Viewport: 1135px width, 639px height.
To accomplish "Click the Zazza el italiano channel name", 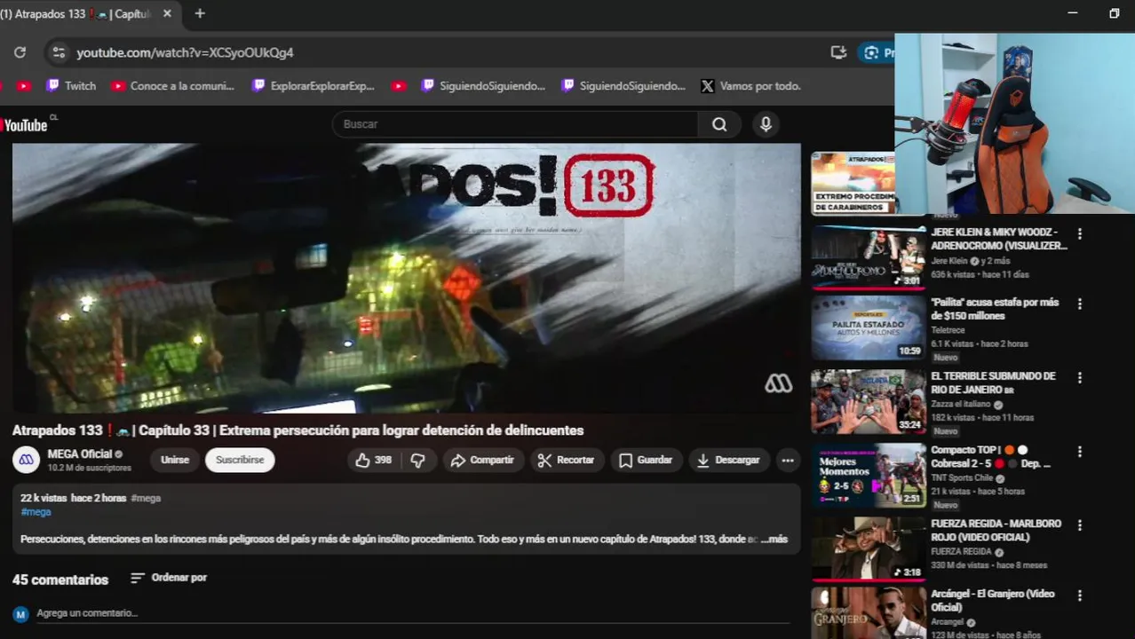I will [x=962, y=404].
